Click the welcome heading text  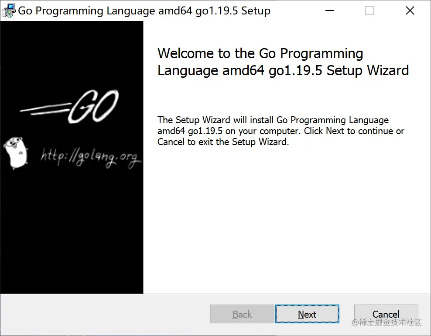(x=283, y=62)
